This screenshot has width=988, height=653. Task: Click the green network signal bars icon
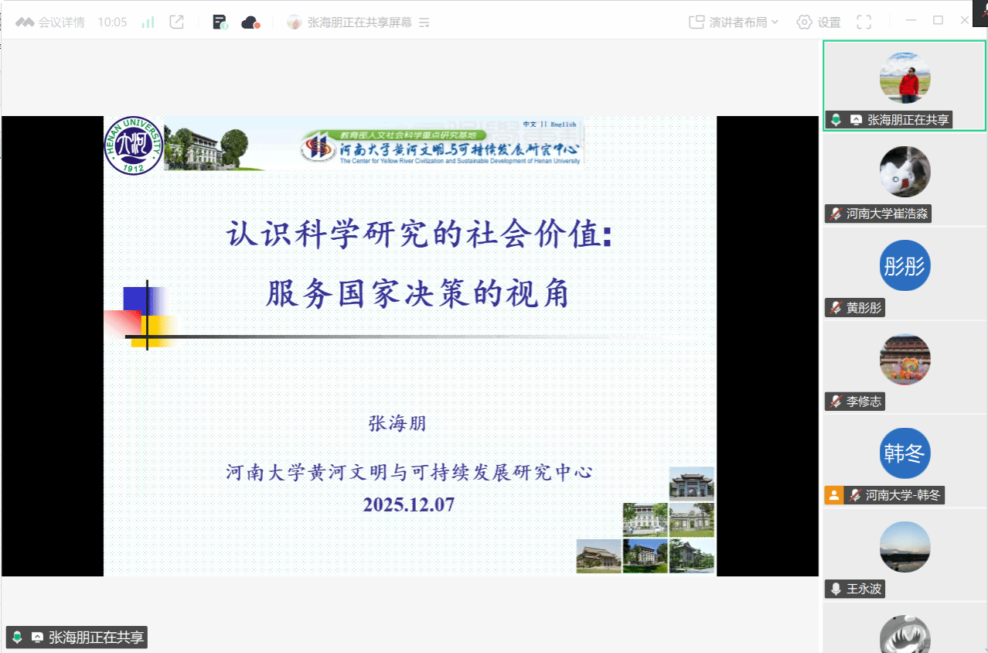148,22
